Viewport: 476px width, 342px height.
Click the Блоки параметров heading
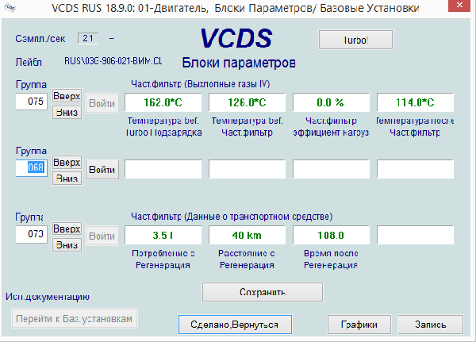[239, 63]
